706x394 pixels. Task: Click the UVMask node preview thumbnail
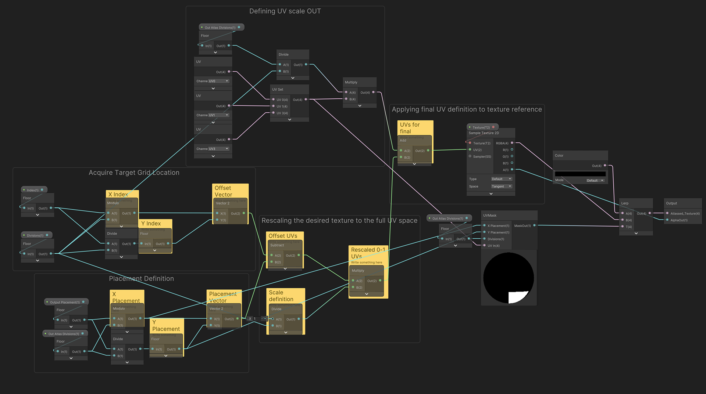[x=509, y=278]
